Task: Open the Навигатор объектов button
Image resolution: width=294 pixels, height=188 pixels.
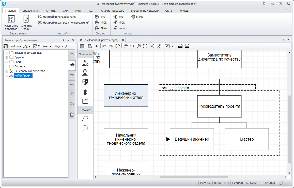Action: click(11, 23)
